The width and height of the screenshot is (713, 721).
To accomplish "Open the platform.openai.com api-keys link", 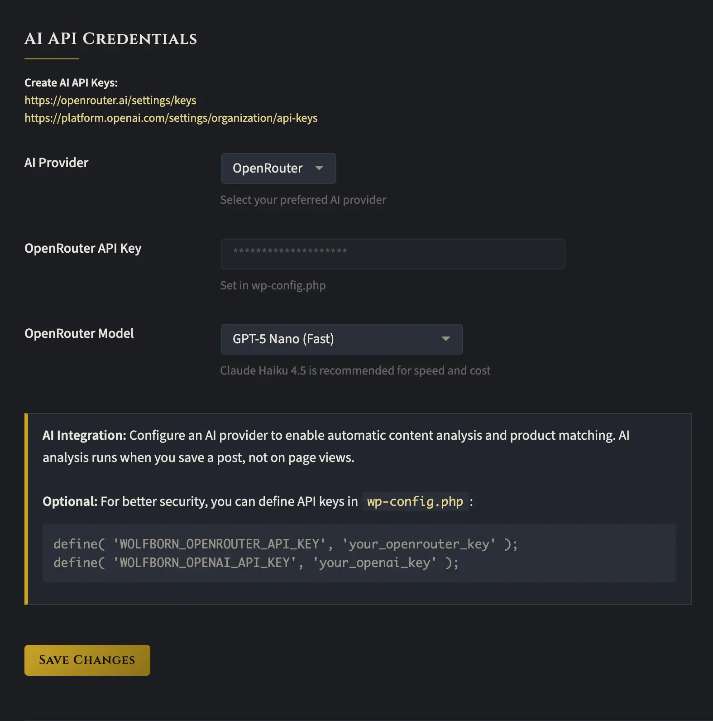I will (x=171, y=118).
